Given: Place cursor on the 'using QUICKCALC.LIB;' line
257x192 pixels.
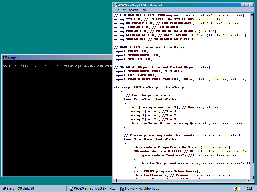Looking at the screenshot, I should [176, 23].
